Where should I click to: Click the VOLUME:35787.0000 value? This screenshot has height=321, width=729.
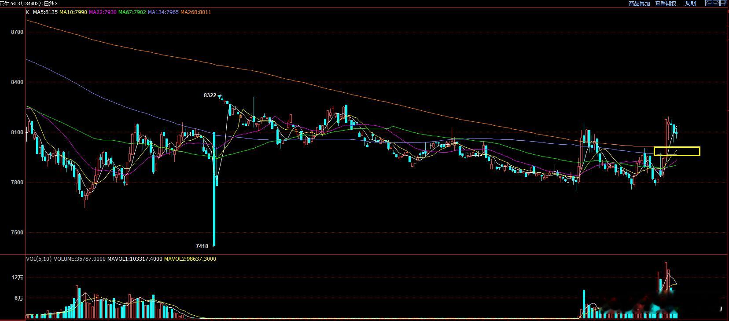click(x=80, y=259)
